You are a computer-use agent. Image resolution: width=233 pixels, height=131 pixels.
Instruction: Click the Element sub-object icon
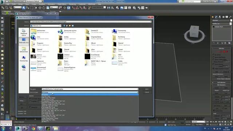click(x=227, y=52)
